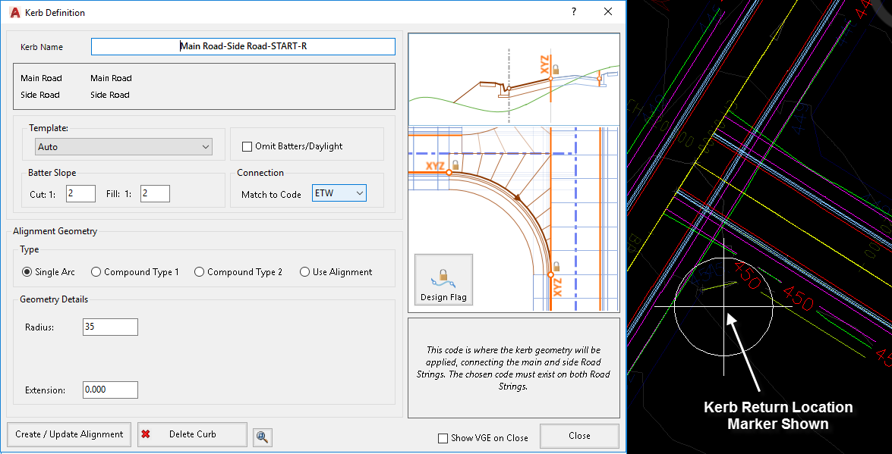Viewport: 892px width, 454px height.
Task: Click the padlock icon in the cross-section preview
Action: coord(556,70)
